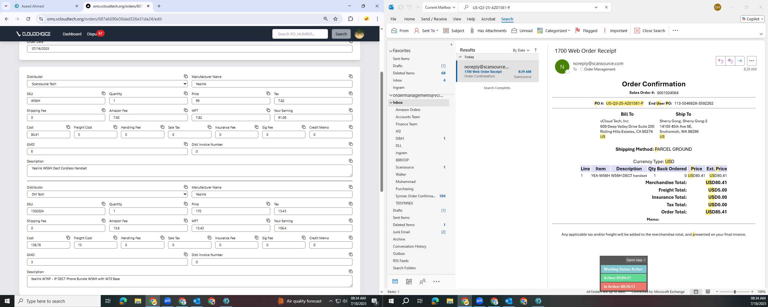768x307 pixels.
Task: Open the DH Tech distributor dropdown
Action: (x=107, y=194)
